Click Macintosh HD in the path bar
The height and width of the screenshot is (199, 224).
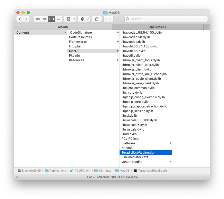click(29, 171)
